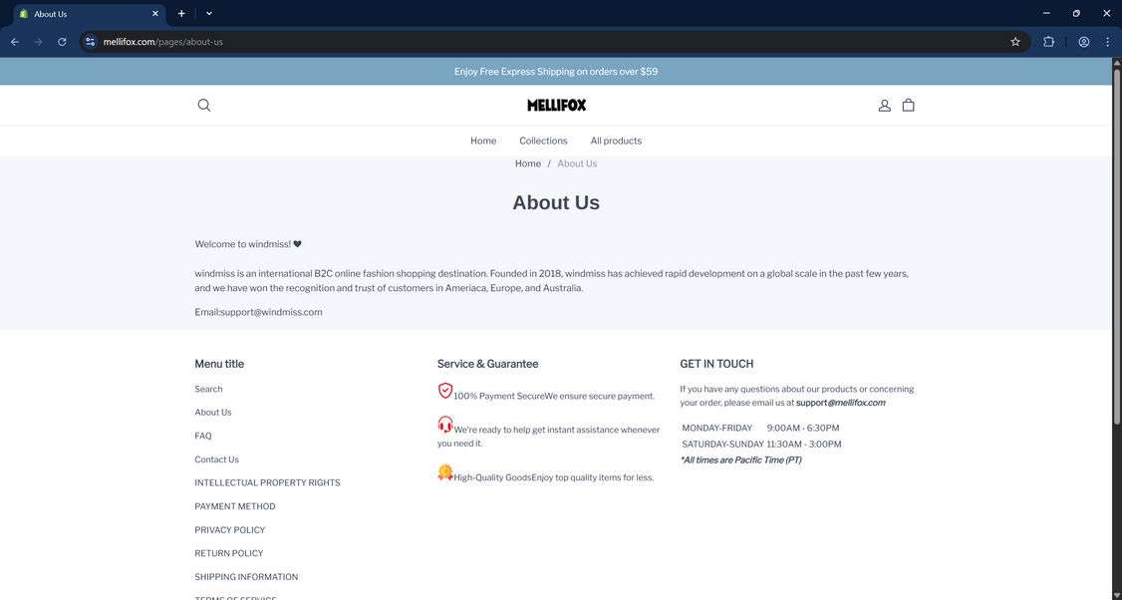Image resolution: width=1122 pixels, height=600 pixels.
Task: Expand the tab search dropdown arrow
Action: coord(209,14)
